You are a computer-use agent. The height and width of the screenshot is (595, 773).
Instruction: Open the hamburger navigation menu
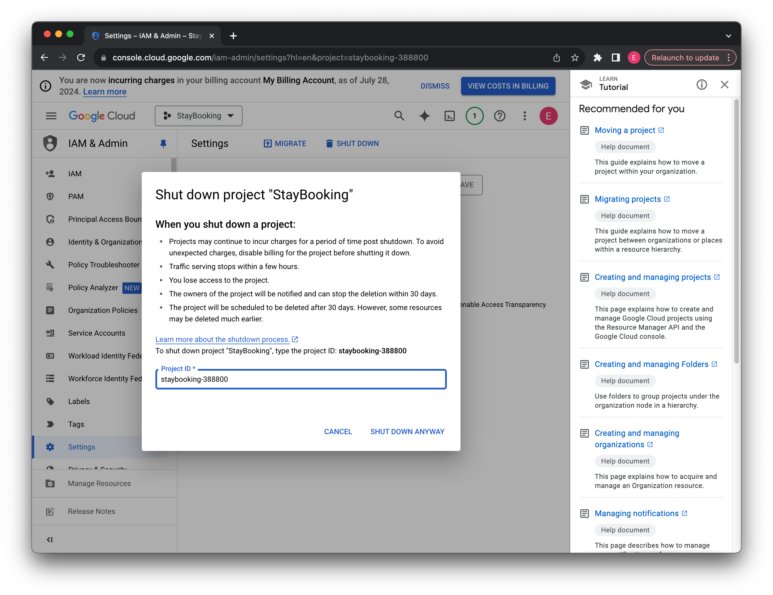(51, 116)
